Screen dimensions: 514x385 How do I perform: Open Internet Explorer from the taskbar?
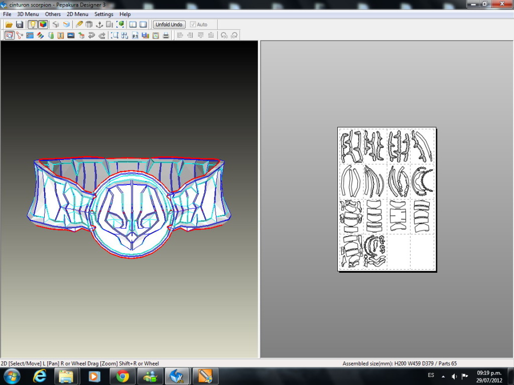point(40,376)
